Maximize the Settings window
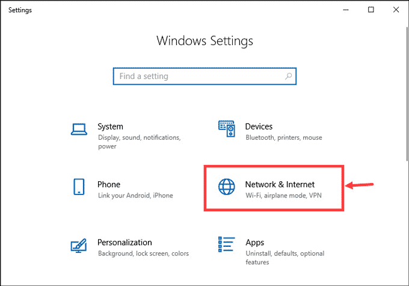This screenshot has height=286, width=409. (371, 10)
